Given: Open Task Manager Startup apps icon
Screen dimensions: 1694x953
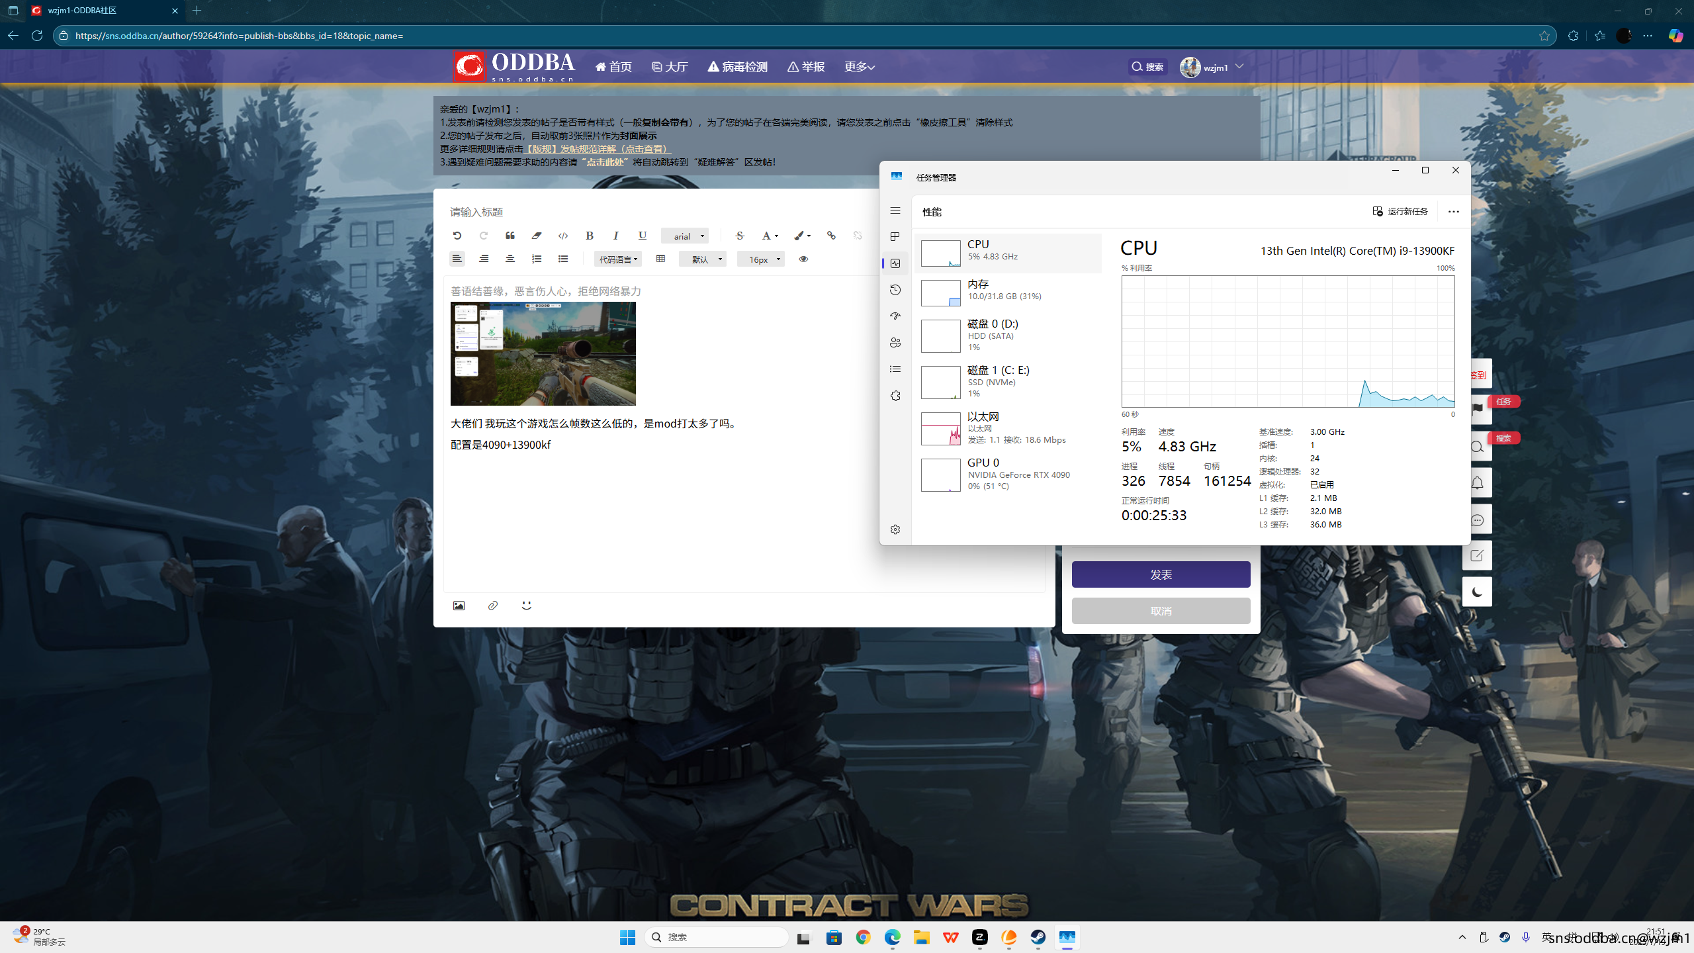Looking at the screenshot, I should click(895, 316).
